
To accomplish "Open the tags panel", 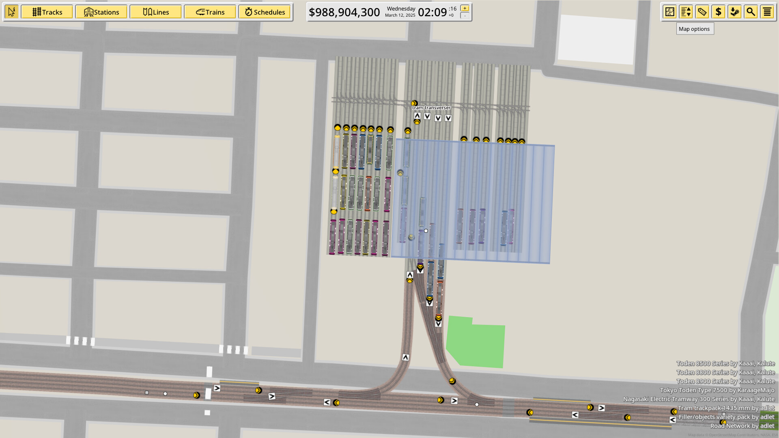I will (x=702, y=12).
